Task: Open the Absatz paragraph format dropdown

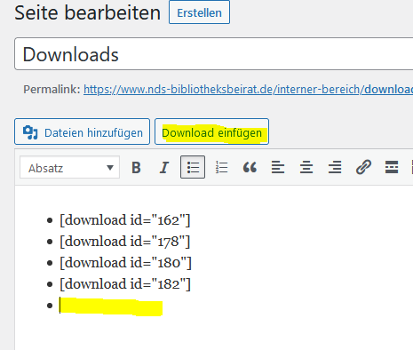Action: [x=70, y=168]
